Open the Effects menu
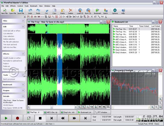Image resolution: width=164 pixels, height=126 pixels. 13,6
